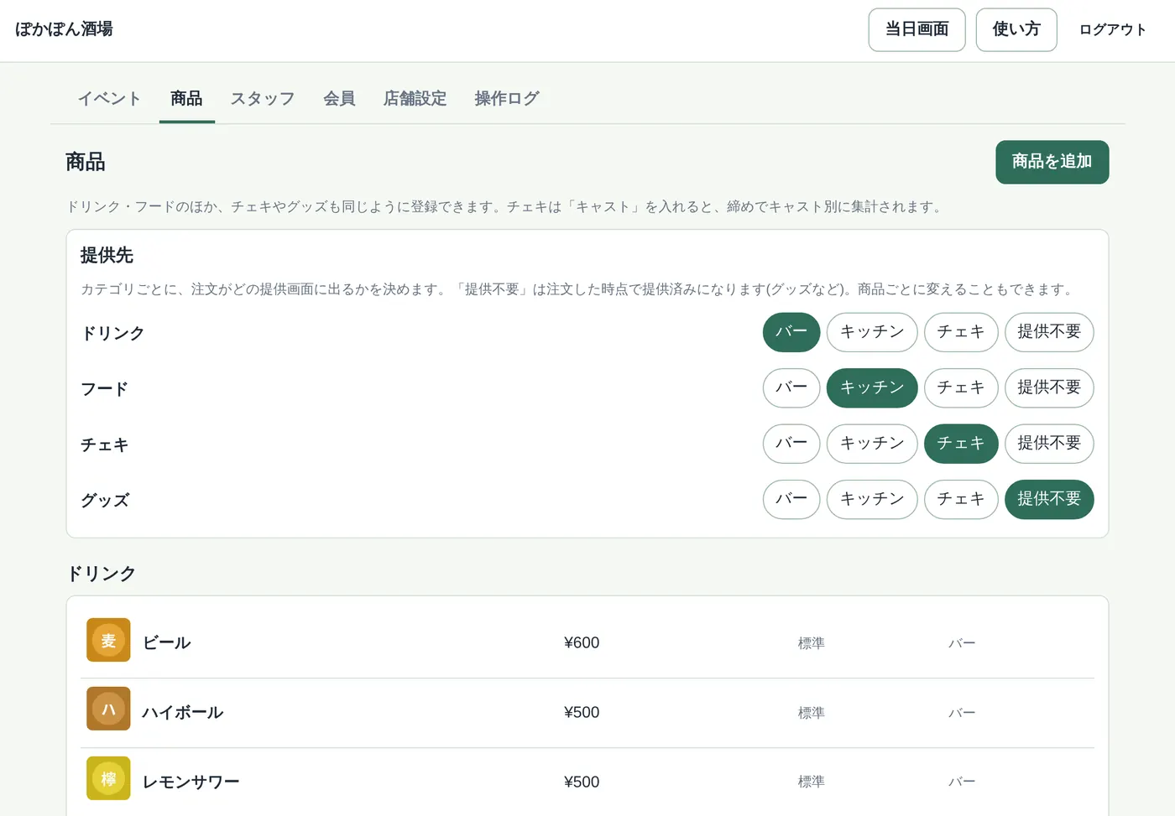This screenshot has width=1175, height=816.
Task: Open the 当日画面 button
Action: [x=916, y=30]
